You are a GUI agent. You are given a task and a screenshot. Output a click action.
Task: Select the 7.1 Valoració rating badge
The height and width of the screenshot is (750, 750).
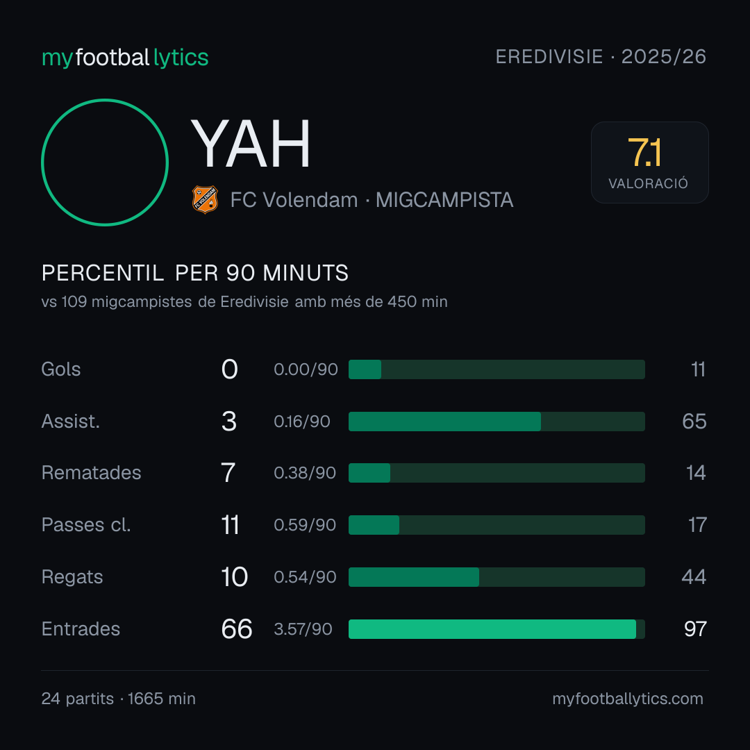point(649,162)
